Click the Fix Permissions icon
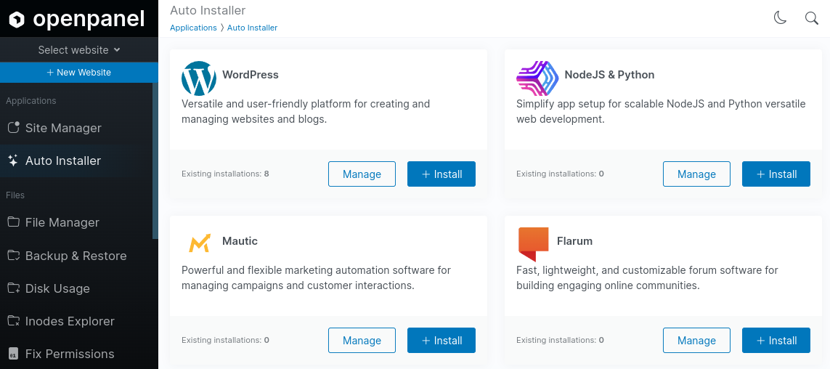830x369 pixels. coord(13,354)
